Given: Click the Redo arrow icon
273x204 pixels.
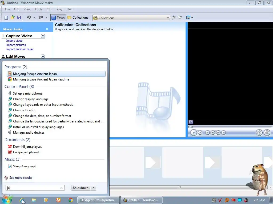Looking at the screenshot, I should click(x=41, y=18).
